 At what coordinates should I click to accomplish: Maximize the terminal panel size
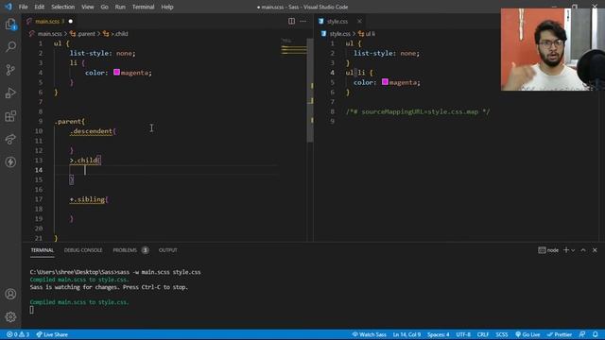[583, 250]
